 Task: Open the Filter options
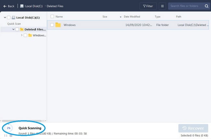pyautogui.click(x=148, y=6)
